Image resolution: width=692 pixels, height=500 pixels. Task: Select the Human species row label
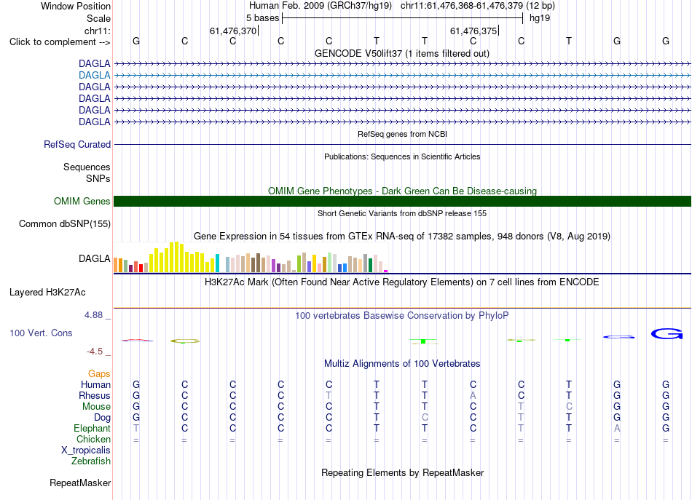tap(95, 385)
